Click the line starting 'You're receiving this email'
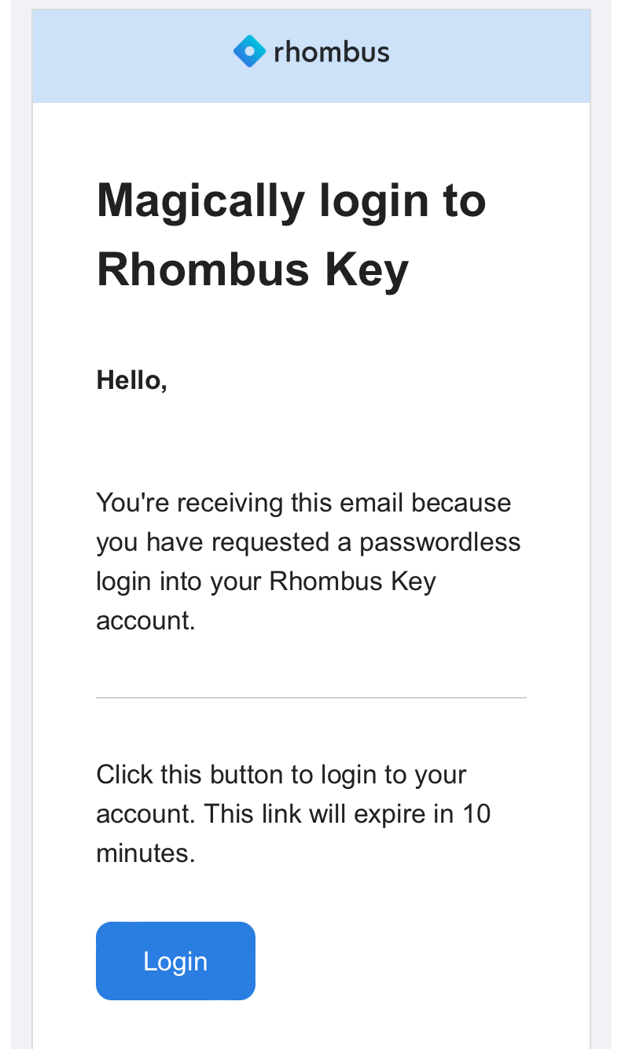Image resolution: width=636 pixels, height=1049 pixels. [x=303, y=502]
